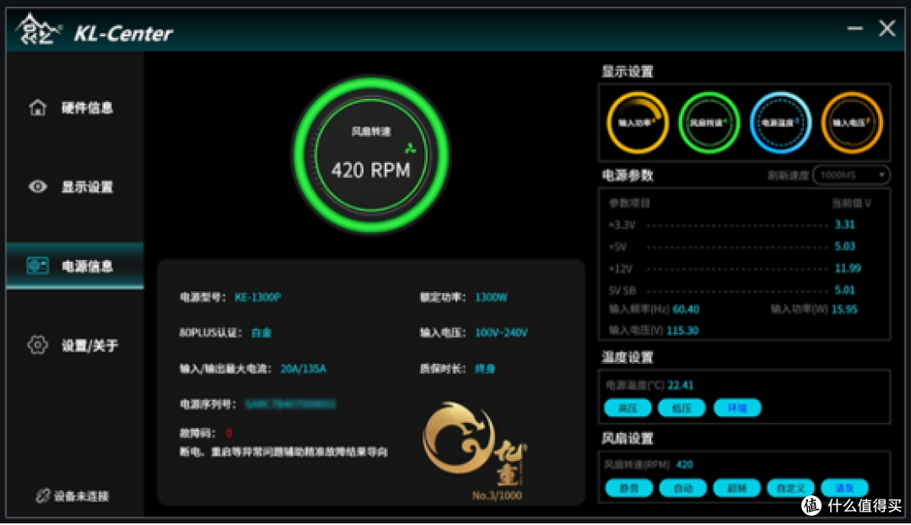The width and height of the screenshot is (911, 525).
Task: Click the warranty value "终身"
Action: (485, 369)
